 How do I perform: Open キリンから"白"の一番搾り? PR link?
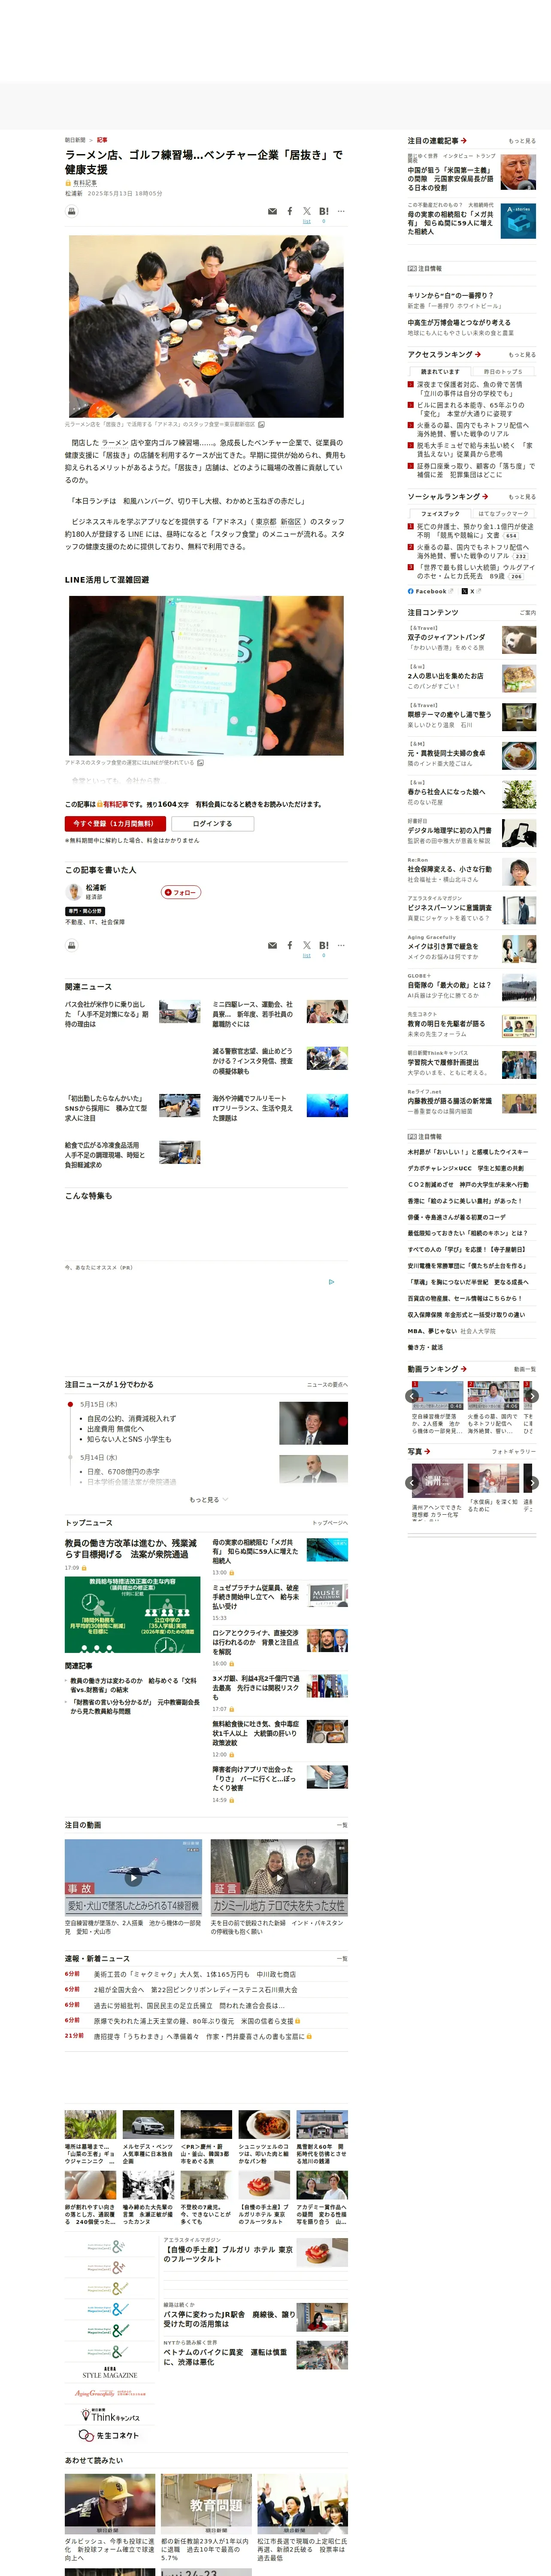click(x=450, y=296)
